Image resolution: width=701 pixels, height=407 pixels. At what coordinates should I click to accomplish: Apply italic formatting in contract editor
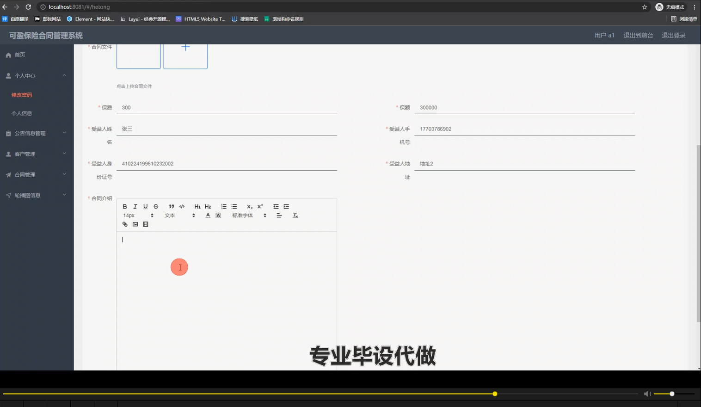click(135, 206)
